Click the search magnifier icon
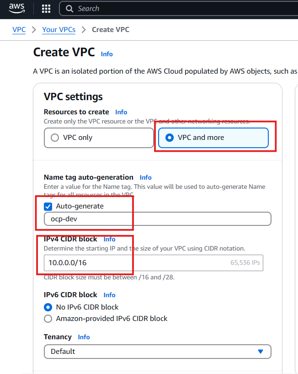Screen dimensions: 298x374 pyautogui.click(x=69, y=9)
